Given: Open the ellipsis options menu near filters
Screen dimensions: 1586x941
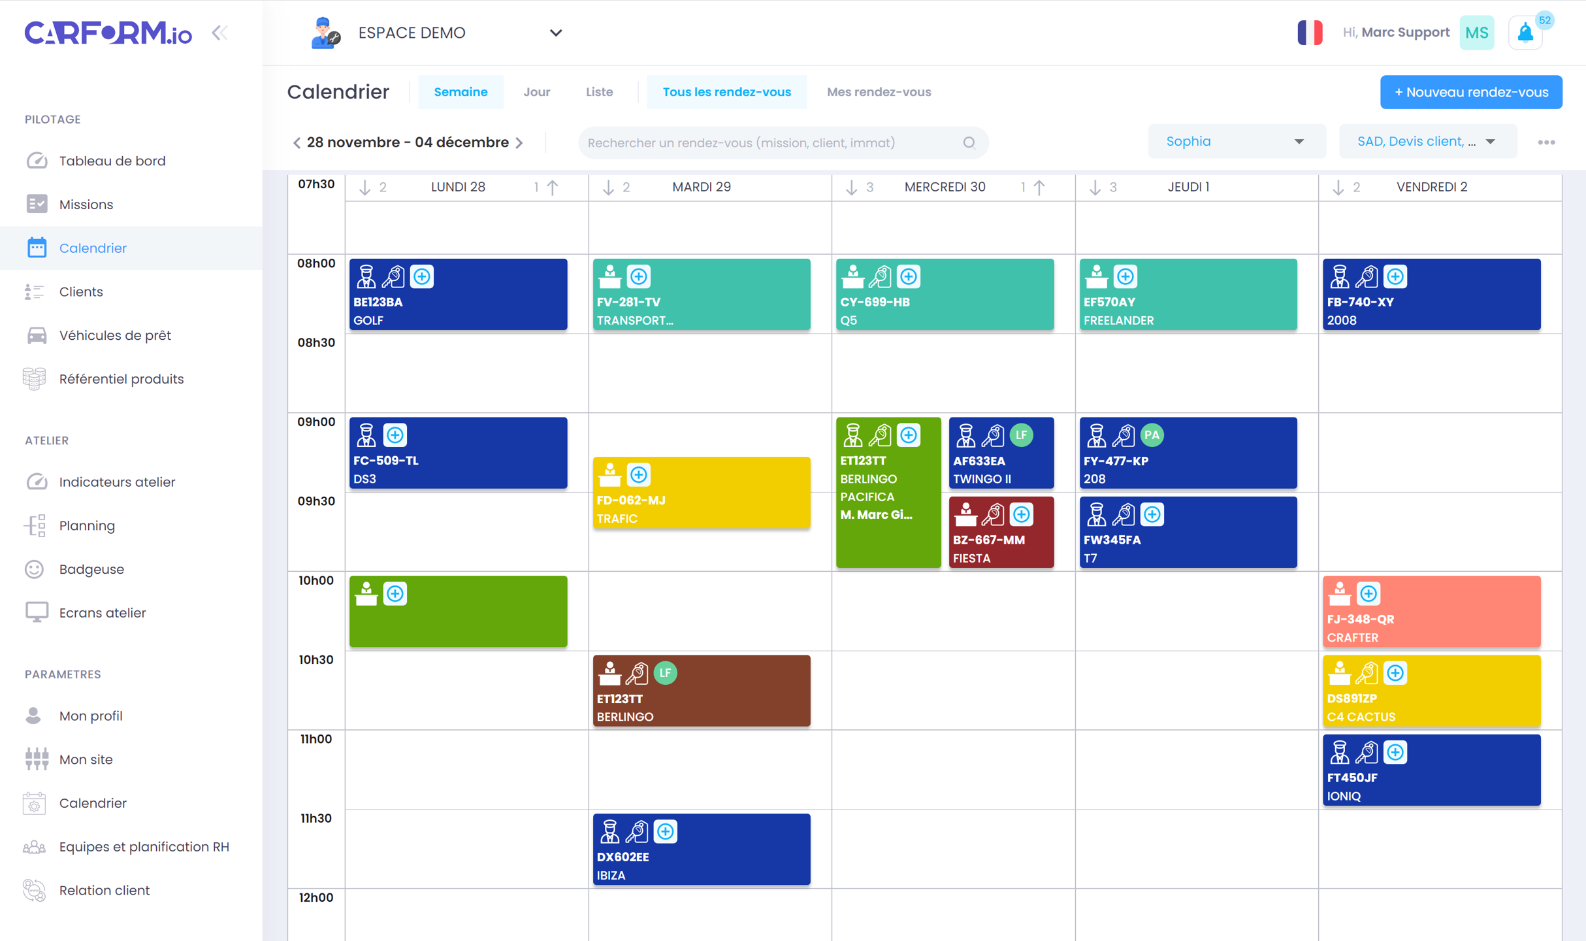Looking at the screenshot, I should pos(1547,141).
